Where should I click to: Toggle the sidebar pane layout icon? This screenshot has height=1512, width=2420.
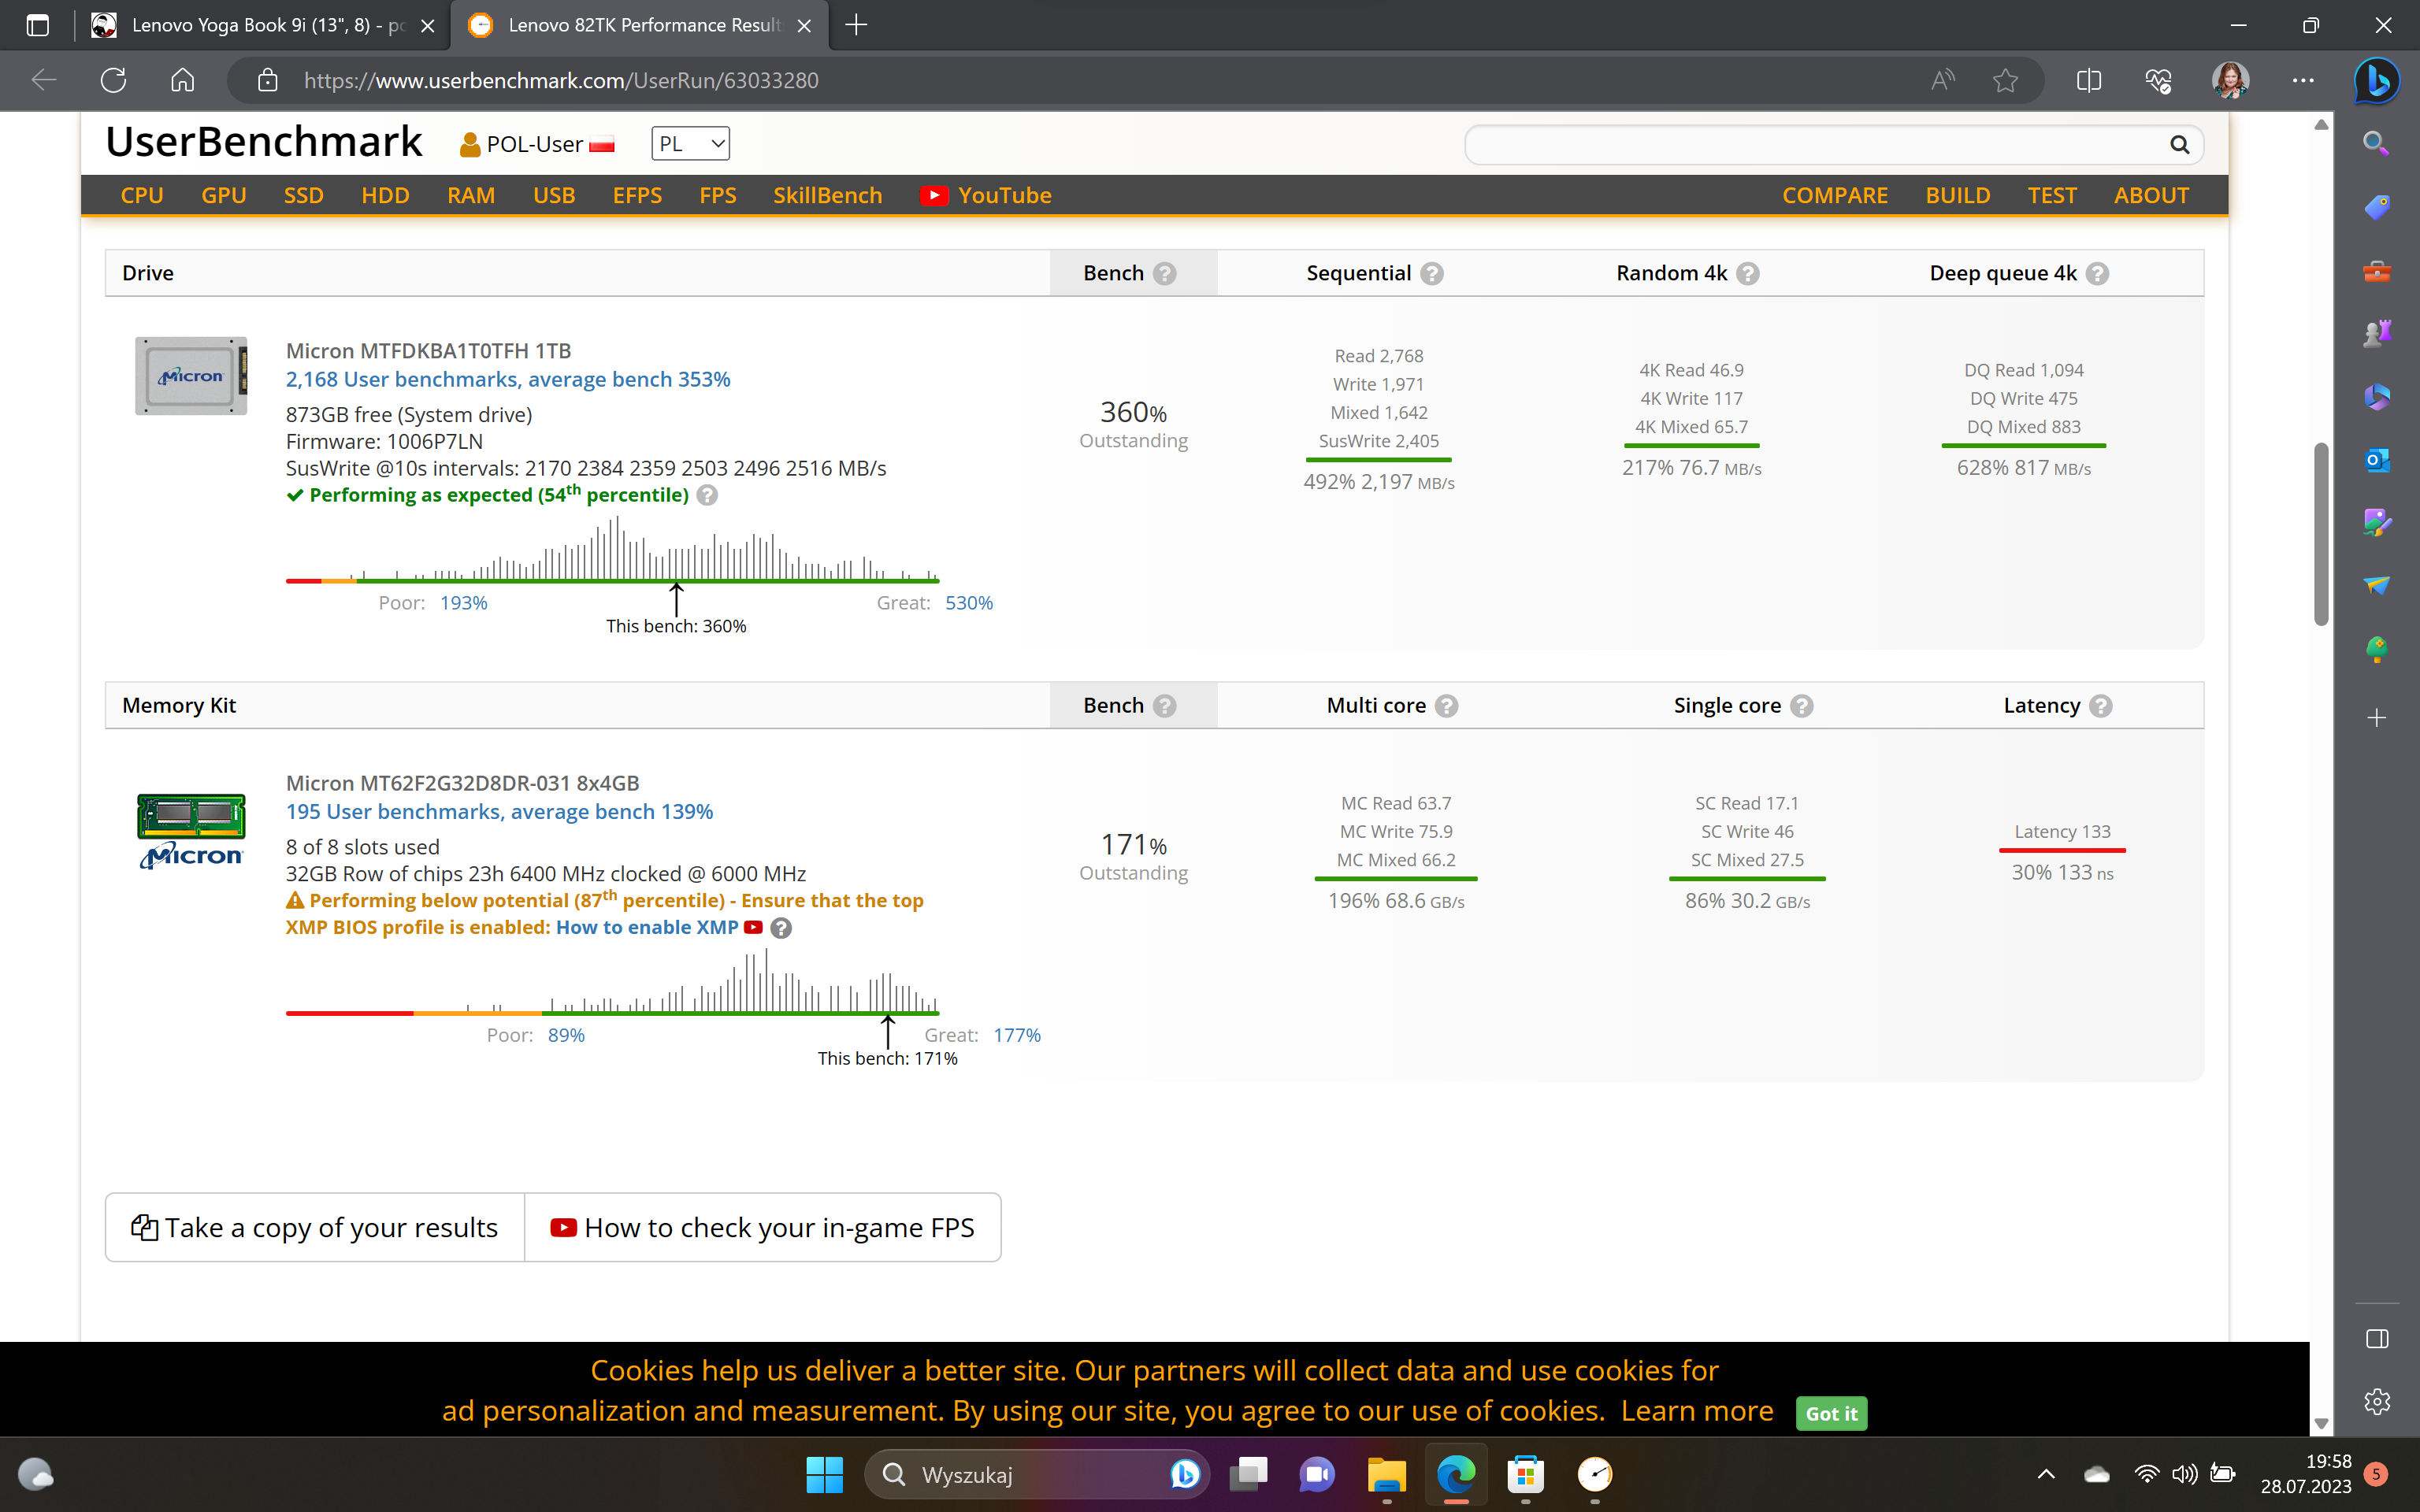[2377, 1339]
